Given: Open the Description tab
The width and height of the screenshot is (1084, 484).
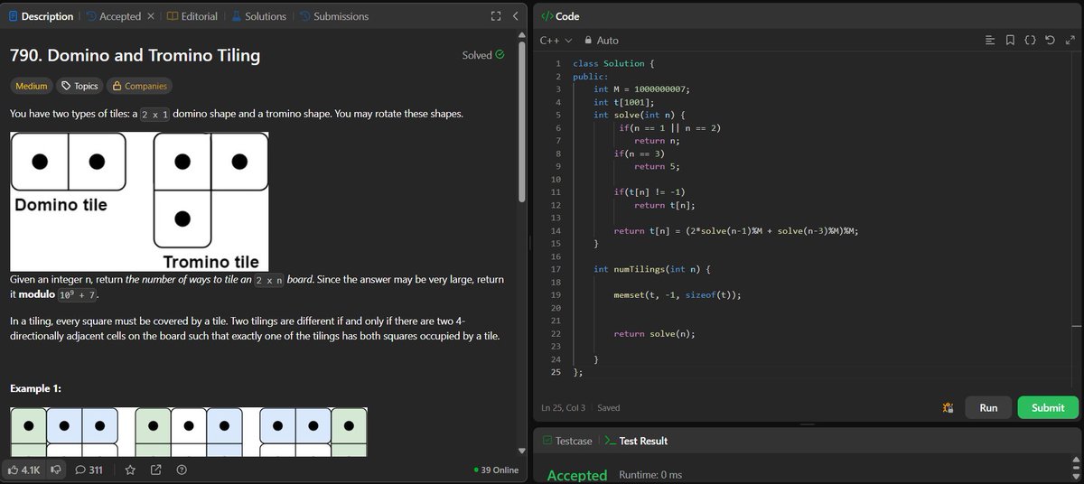Looking at the screenshot, I should 42,16.
